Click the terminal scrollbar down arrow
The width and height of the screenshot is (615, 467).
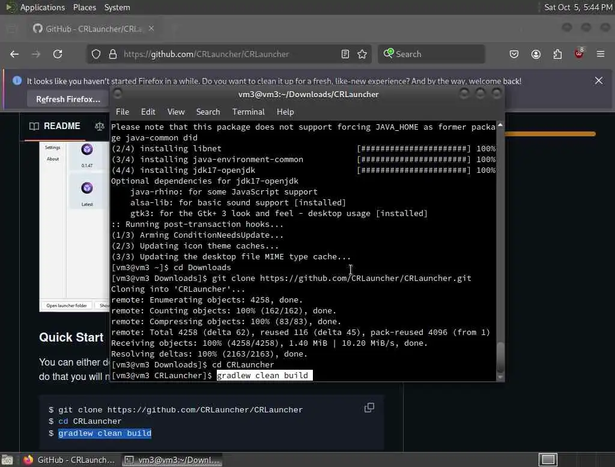[x=500, y=377]
